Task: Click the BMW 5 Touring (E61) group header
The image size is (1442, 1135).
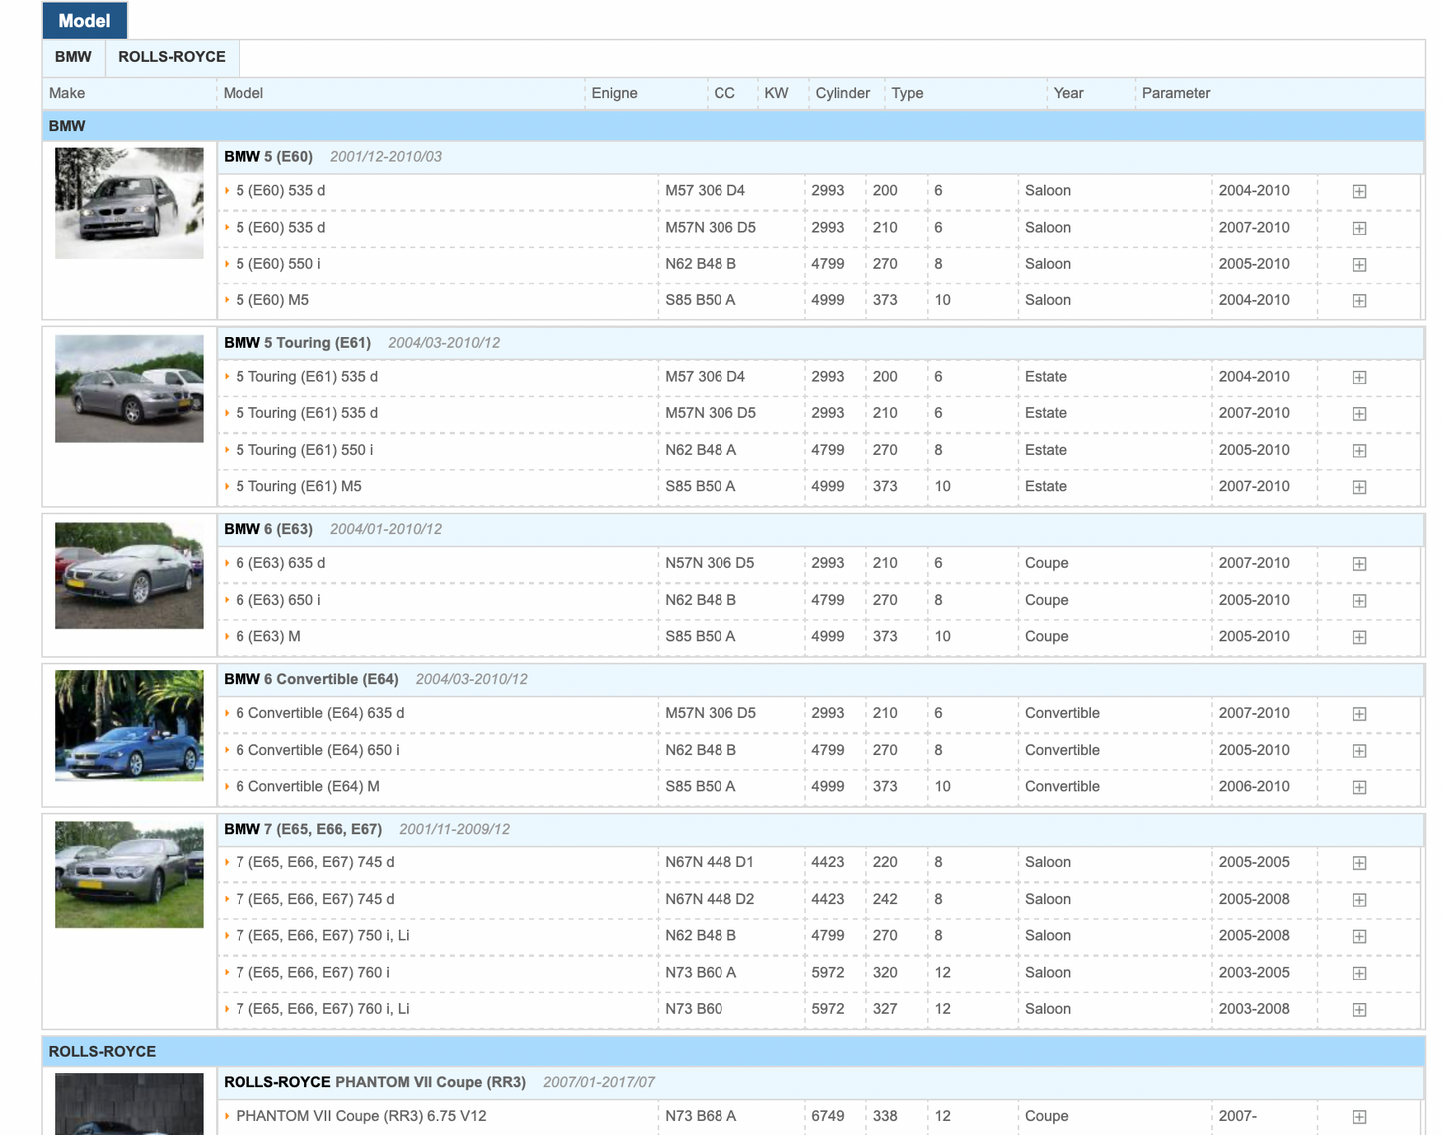Action: click(x=297, y=343)
